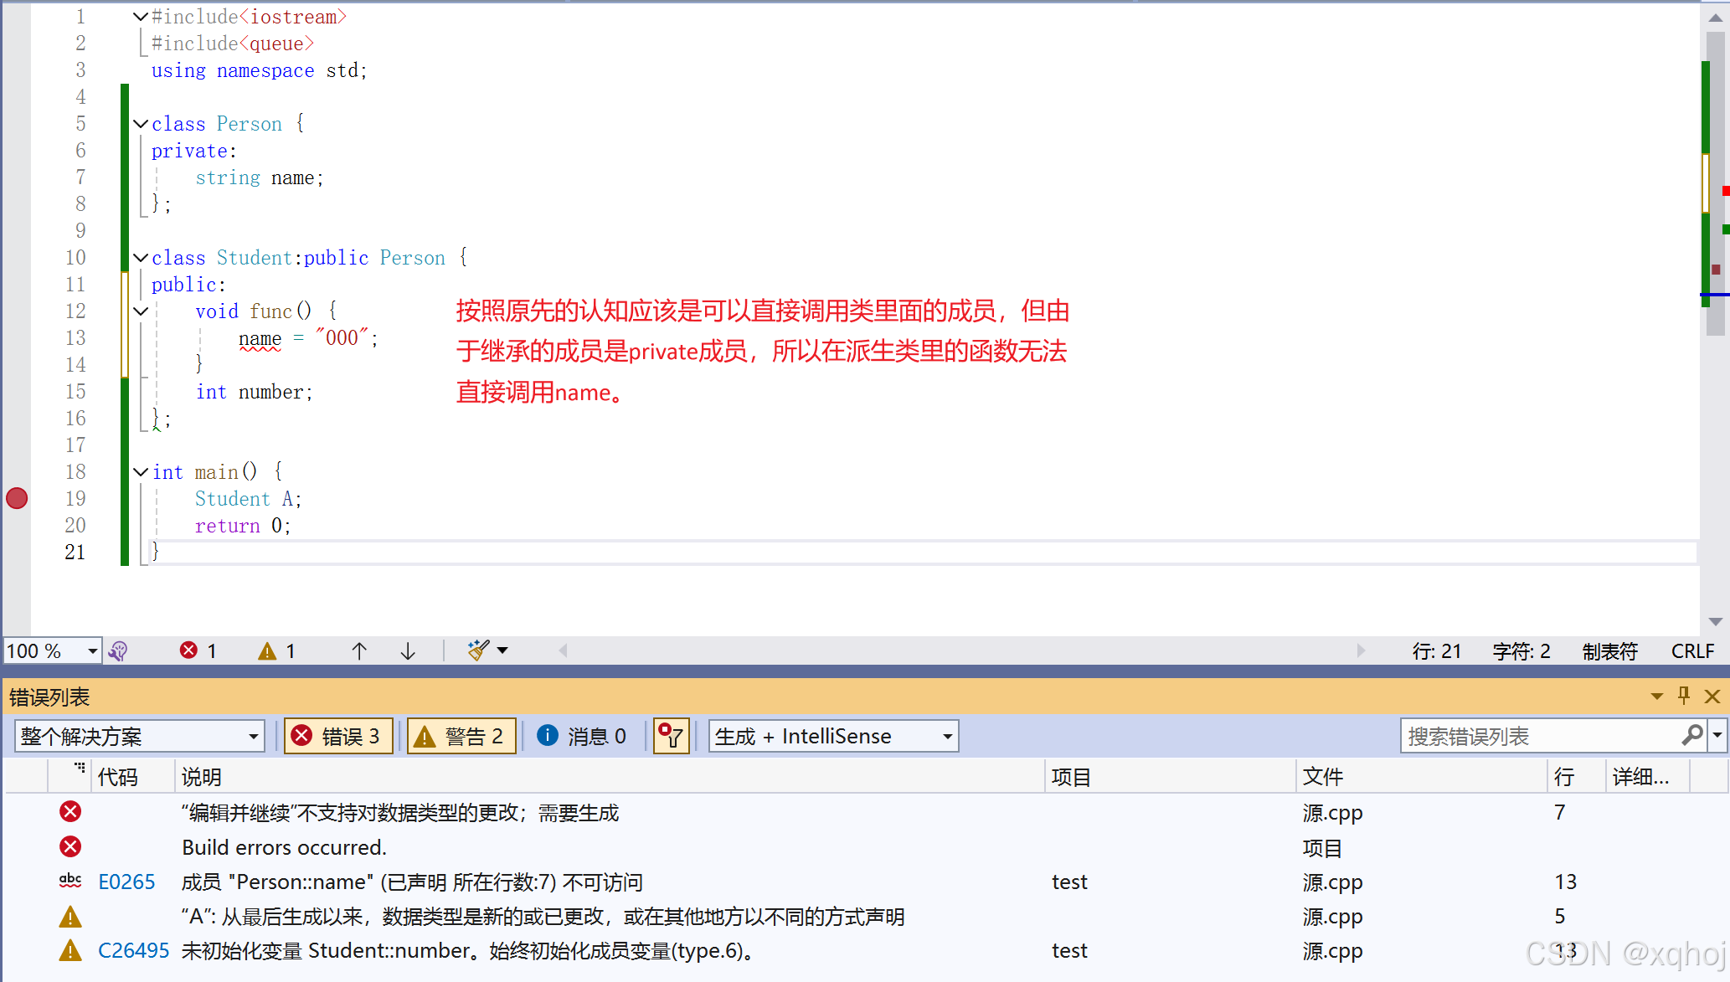1730x982 pixels.
Task: Toggle the 警告 2 warnings filter
Action: (x=461, y=736)
